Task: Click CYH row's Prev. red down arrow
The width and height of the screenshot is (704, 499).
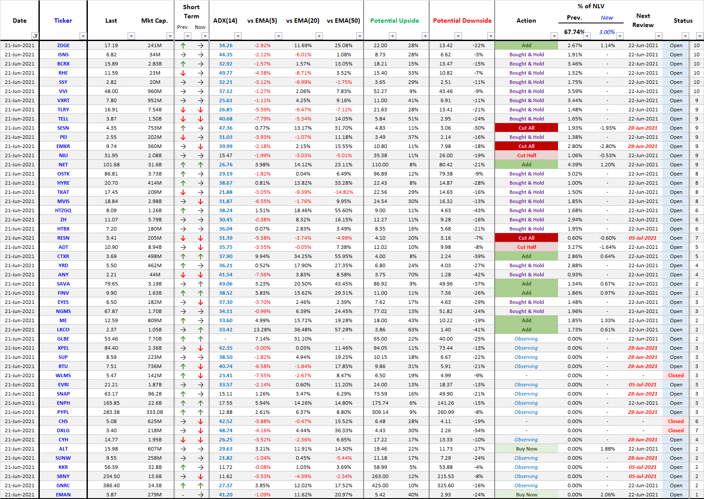Action: (x=183, y=440)
